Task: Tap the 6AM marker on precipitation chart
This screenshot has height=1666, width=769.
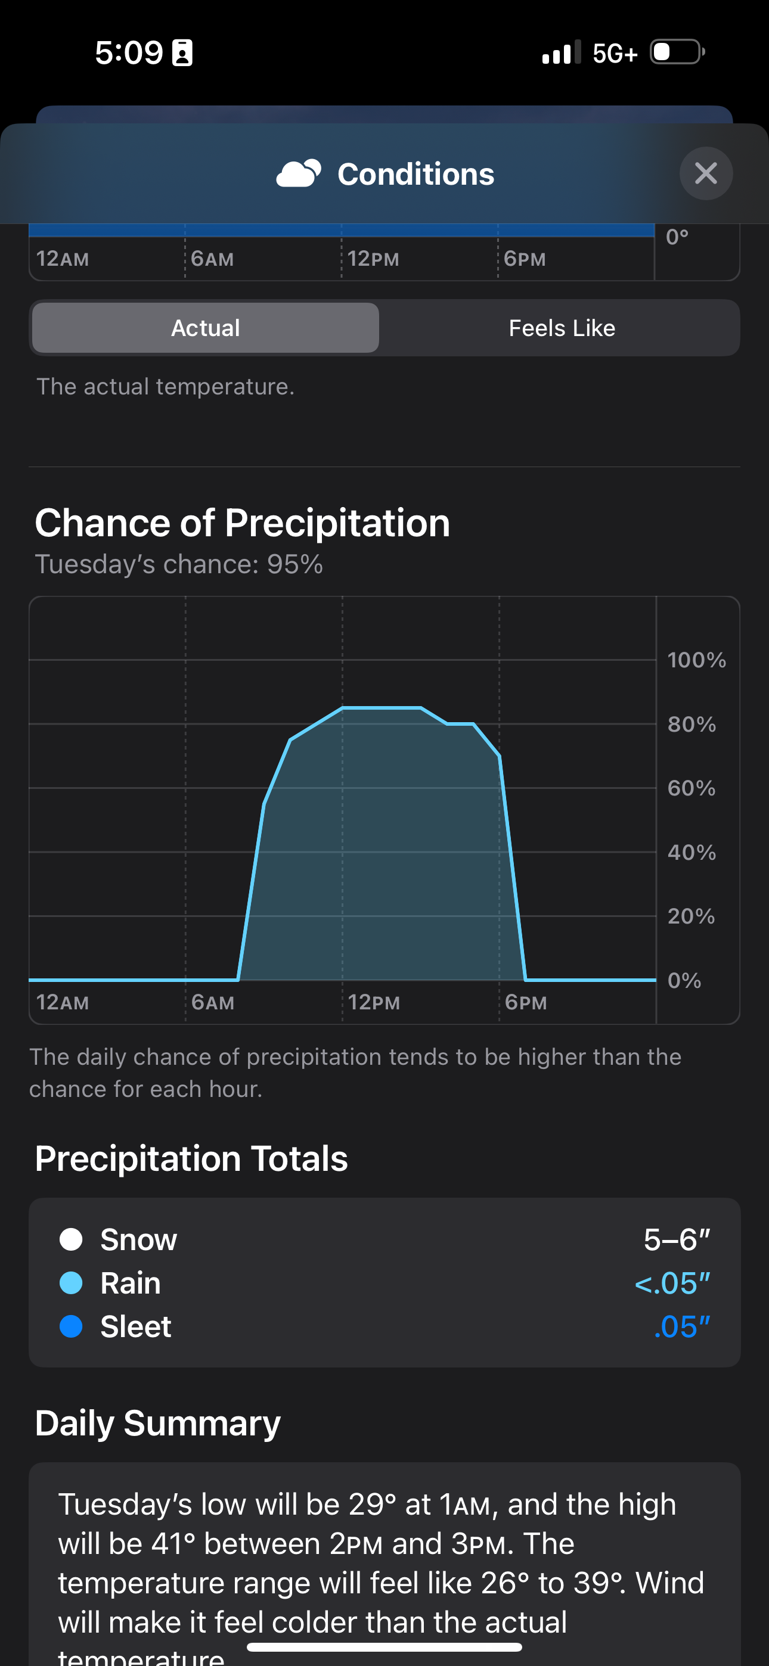Action: pos(212,1002)
